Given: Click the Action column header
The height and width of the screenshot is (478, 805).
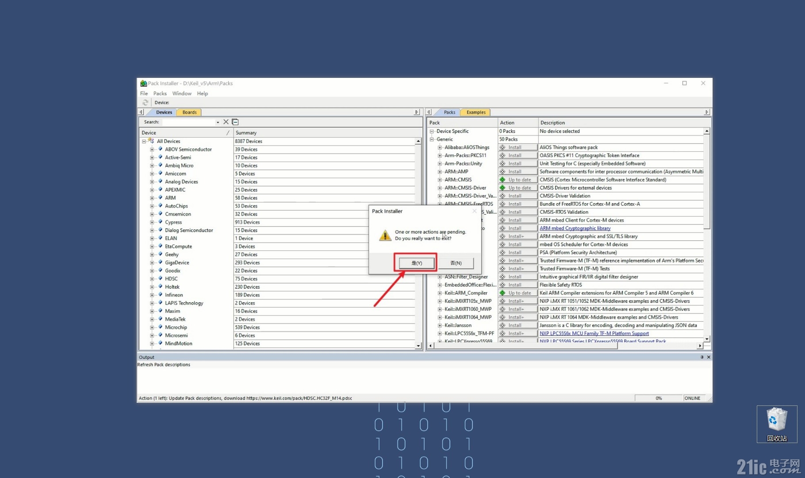Looking at the screenshot, I should click(518, 123).
